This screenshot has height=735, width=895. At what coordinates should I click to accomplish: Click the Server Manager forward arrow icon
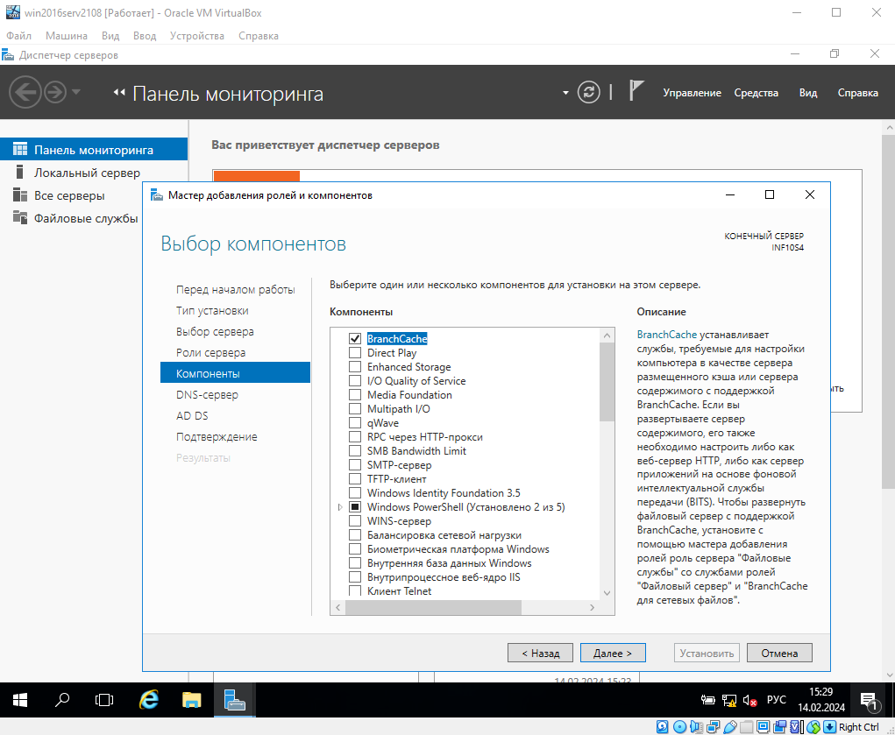[x=55, y=92]
